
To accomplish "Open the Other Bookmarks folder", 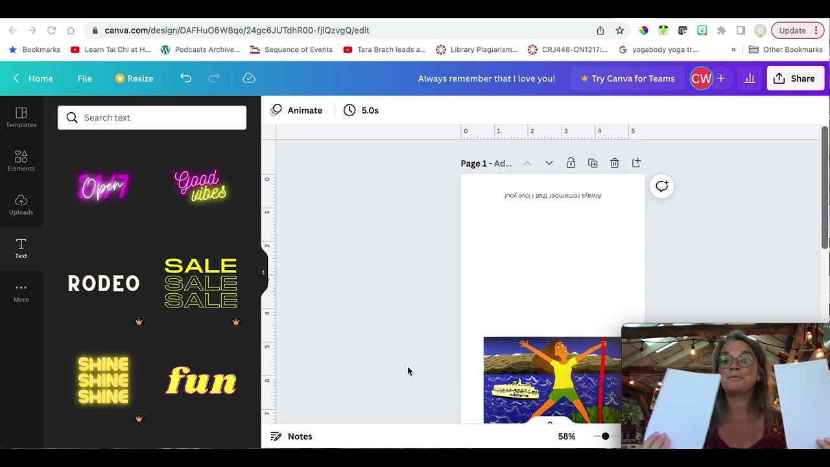I will coord(785,49).
